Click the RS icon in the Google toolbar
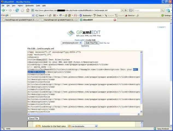 tap(55, 16)
